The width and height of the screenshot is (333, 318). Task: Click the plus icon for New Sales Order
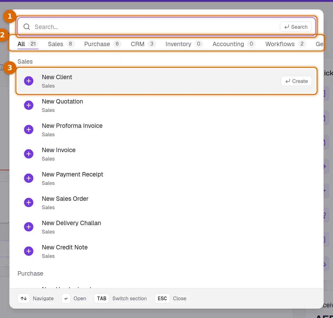[x=29, y=203]
